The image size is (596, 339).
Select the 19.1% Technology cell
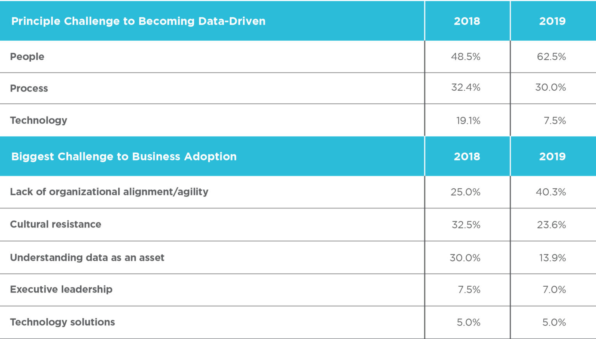coord(468,120)
